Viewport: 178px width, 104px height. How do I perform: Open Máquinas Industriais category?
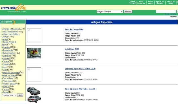[11, 73]
